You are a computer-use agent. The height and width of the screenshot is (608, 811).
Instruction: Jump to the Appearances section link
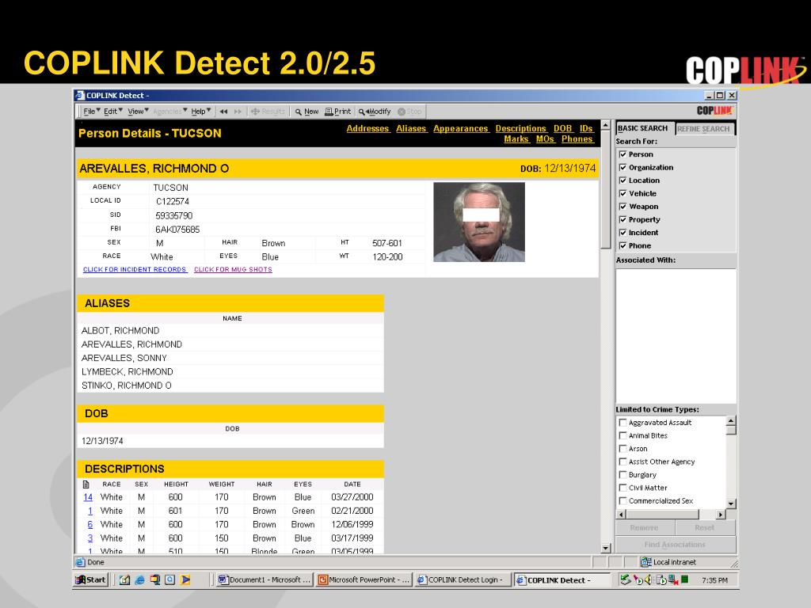[x=461, y=128]
